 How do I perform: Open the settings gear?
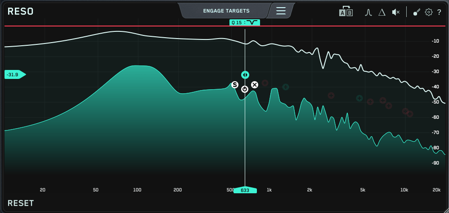[x=429, y=12]
